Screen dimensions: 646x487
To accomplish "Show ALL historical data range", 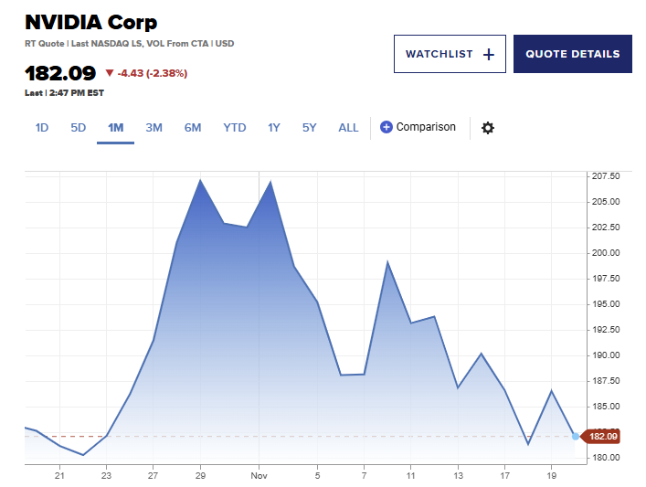I will coord(348,128).
